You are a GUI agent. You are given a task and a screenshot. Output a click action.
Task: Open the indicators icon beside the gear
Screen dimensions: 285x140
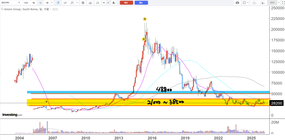[90, 3]
